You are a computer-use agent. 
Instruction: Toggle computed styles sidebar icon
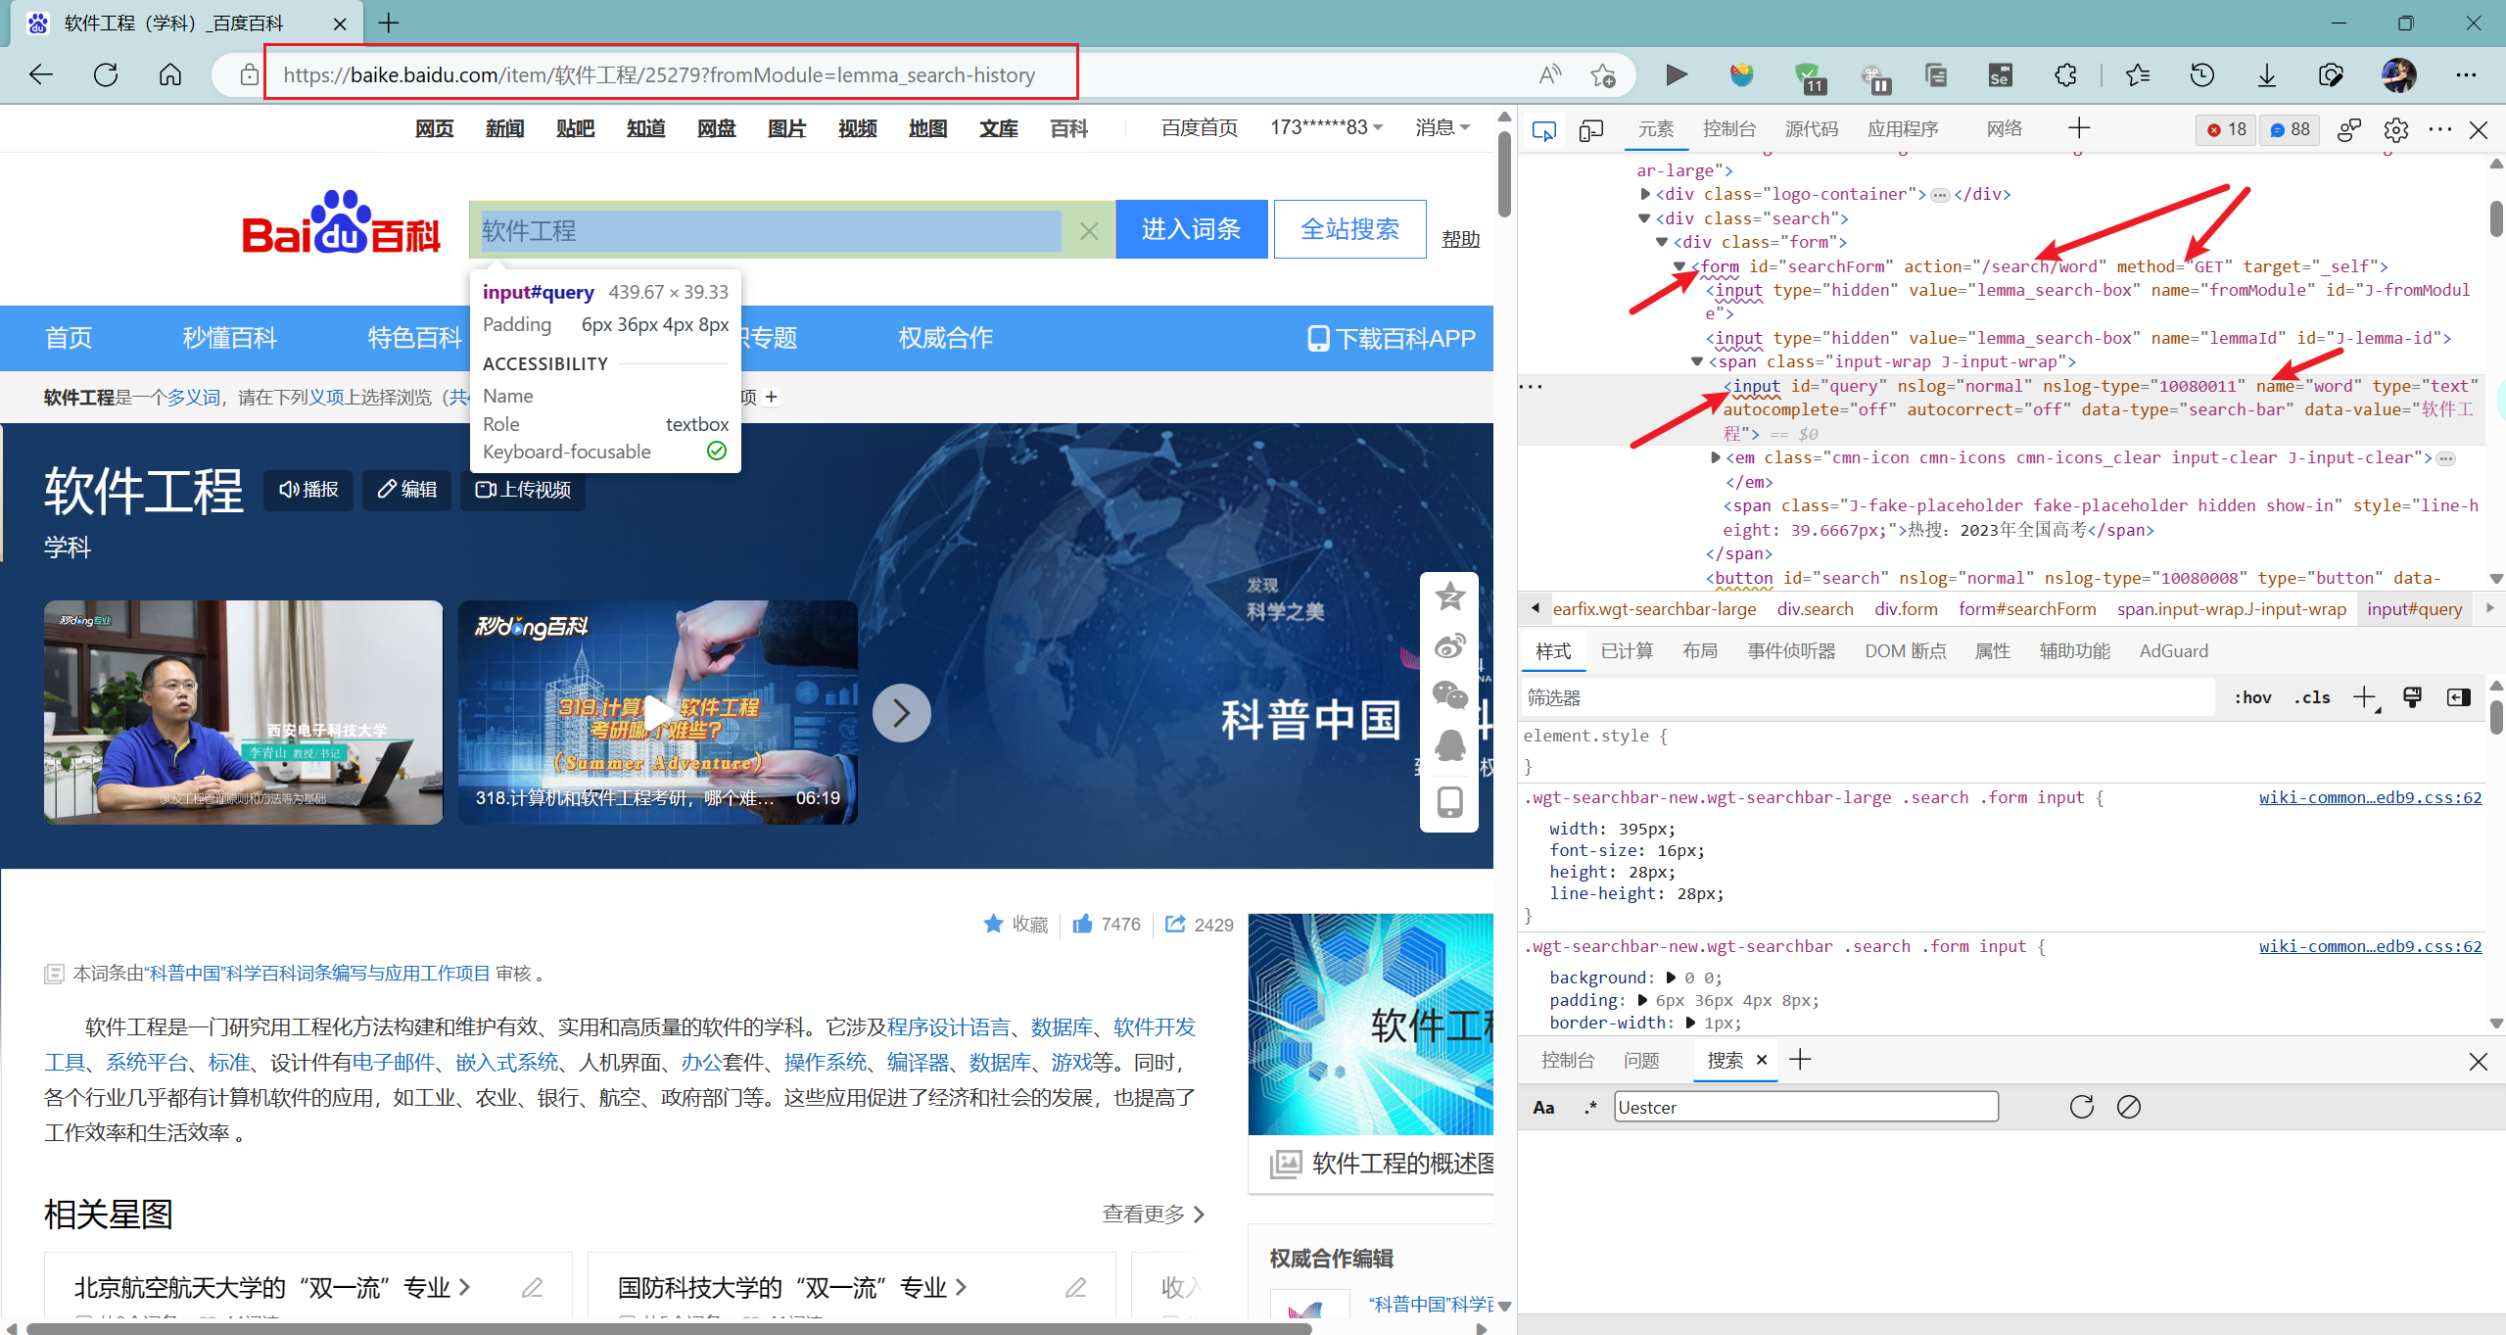pos(2458,697)
